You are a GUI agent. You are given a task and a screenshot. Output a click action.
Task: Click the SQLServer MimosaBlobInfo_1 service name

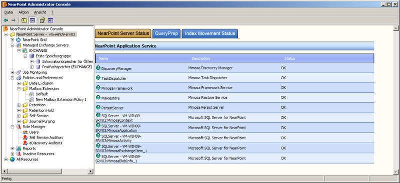(x=118, y=159)
